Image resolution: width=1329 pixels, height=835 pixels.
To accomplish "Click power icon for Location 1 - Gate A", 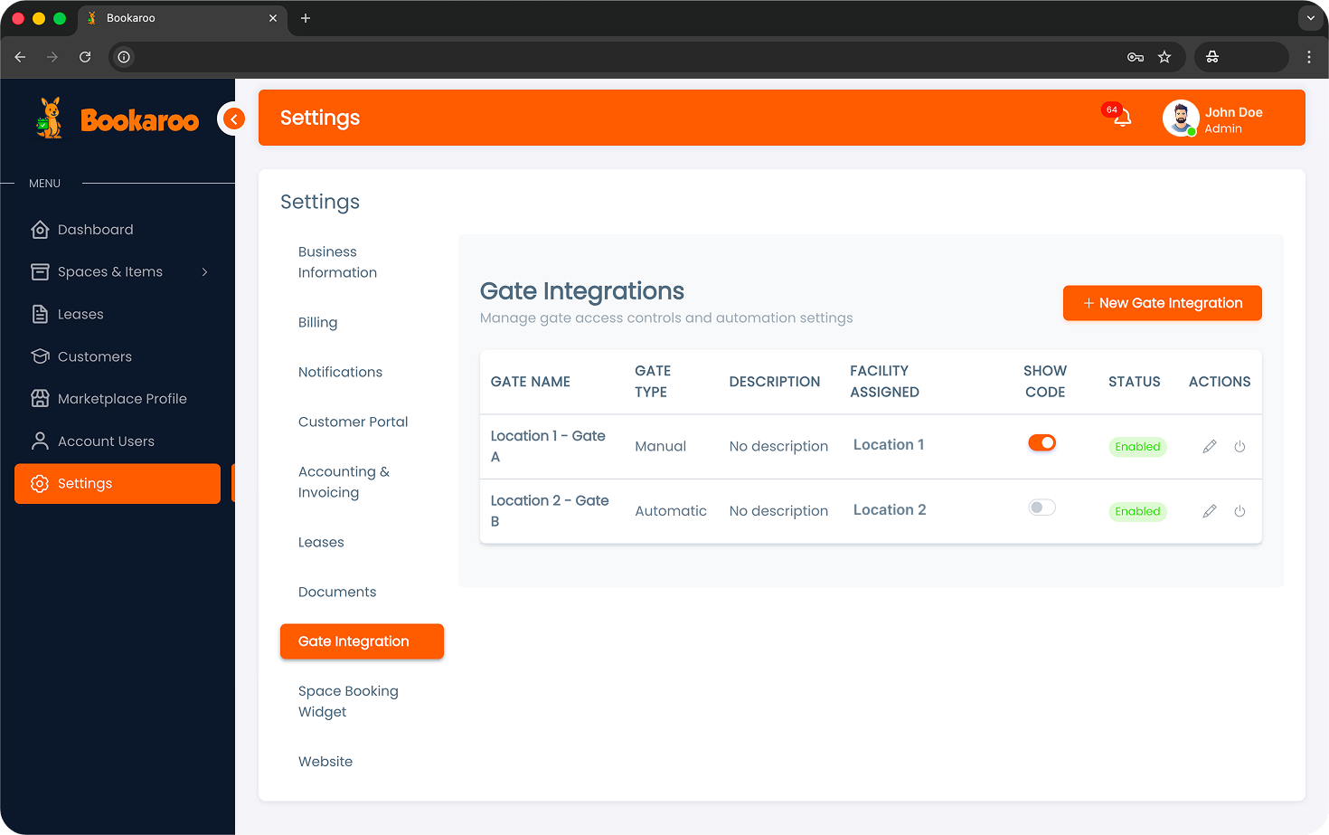I will point(1239,447).
